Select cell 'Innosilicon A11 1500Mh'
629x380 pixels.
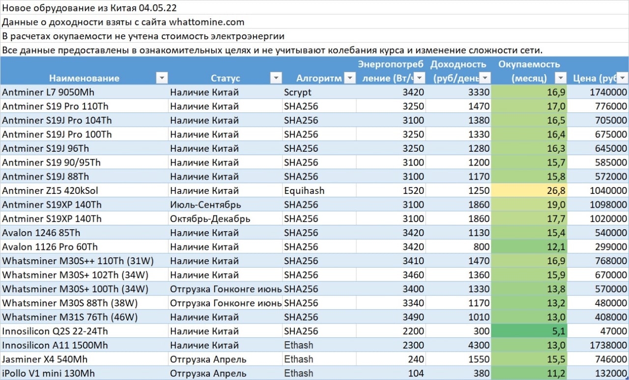coord(84,345)
